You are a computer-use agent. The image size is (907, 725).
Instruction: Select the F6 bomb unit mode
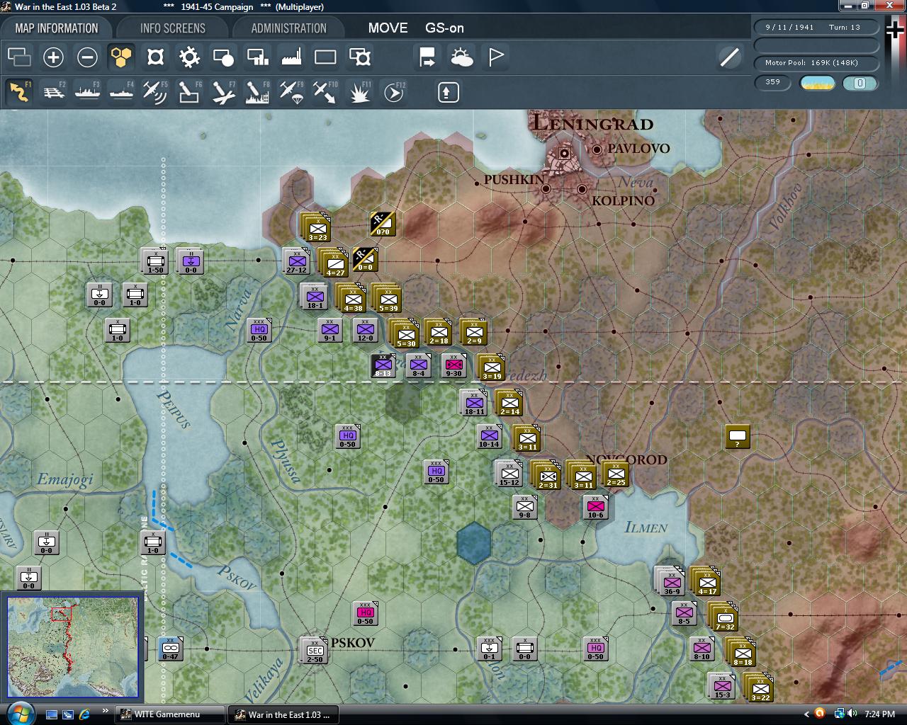[189, 92]
